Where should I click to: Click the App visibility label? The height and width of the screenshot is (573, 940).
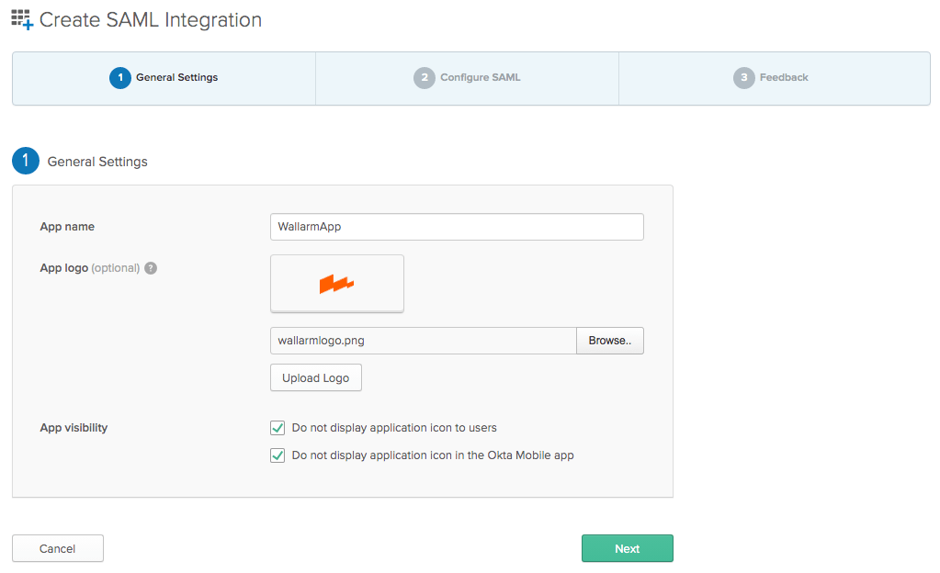tap(74, 428)
